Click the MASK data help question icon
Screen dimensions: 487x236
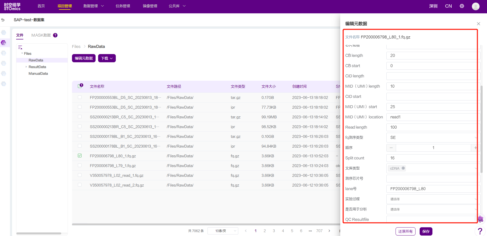(55, 35)
